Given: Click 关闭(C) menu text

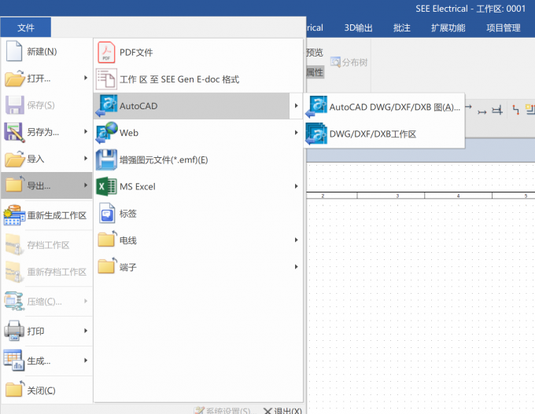Looking at the screenshot, I should (x=41, y=390).
